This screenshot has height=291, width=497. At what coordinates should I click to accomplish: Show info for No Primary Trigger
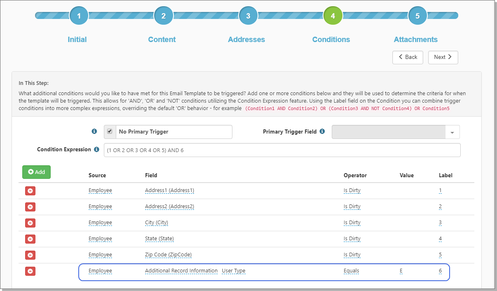click(94, 131)
